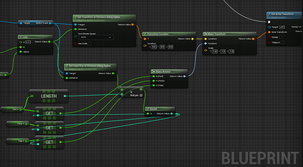Click the Round node A input pin

(148, 114)
